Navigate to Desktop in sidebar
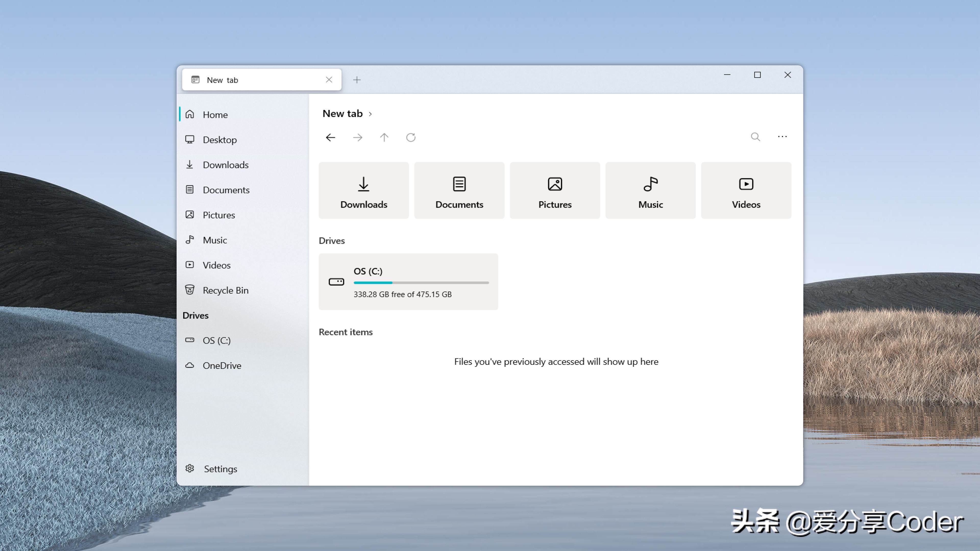 coord(219,139)
